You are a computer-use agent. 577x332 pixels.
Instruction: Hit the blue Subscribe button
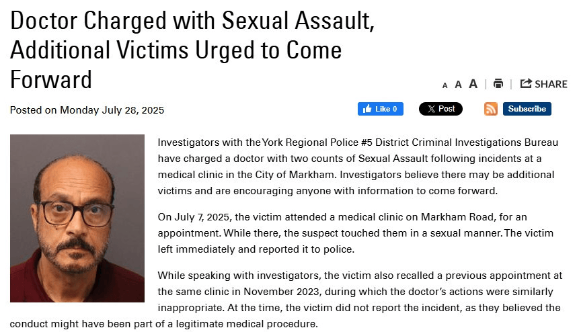tap(527, 109)
